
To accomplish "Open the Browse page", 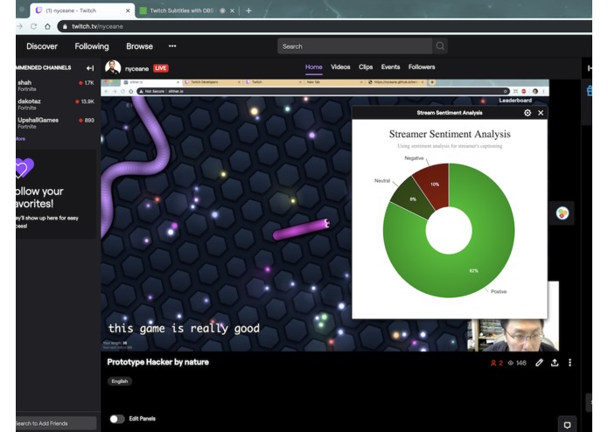I will point(139,46).
